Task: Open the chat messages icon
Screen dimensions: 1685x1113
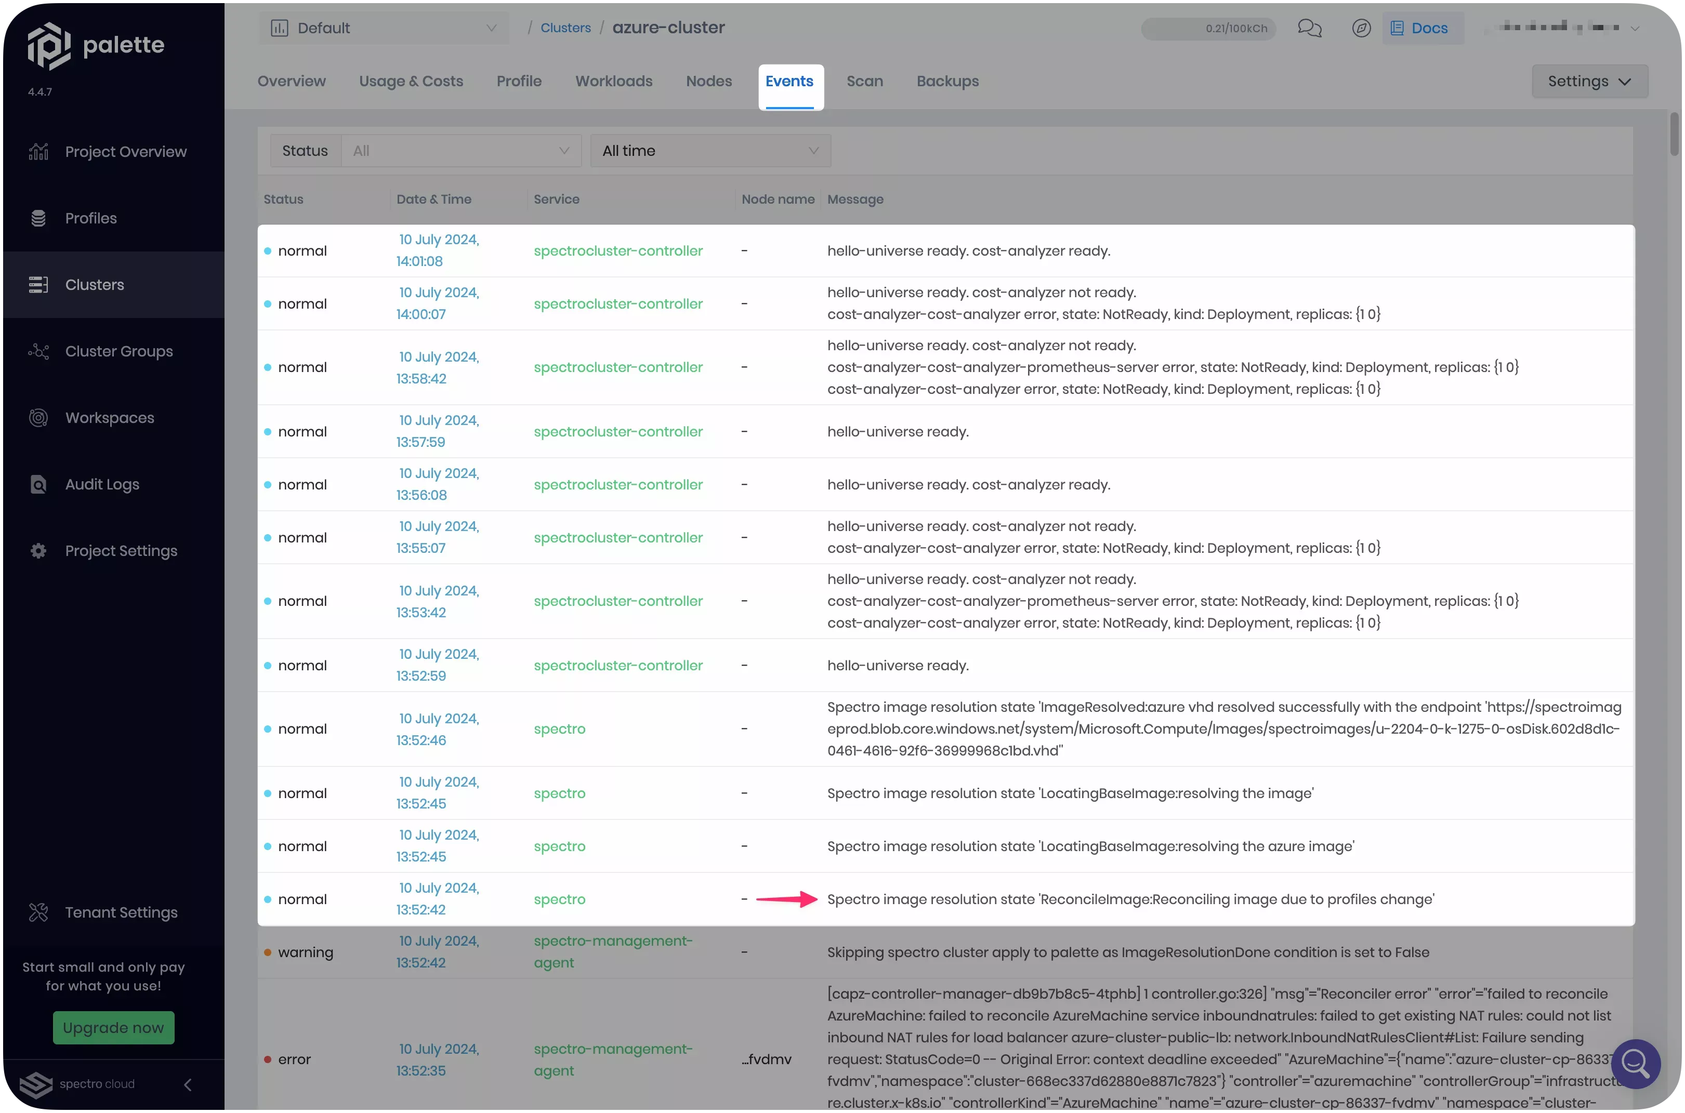Action: pos(1309,29)
